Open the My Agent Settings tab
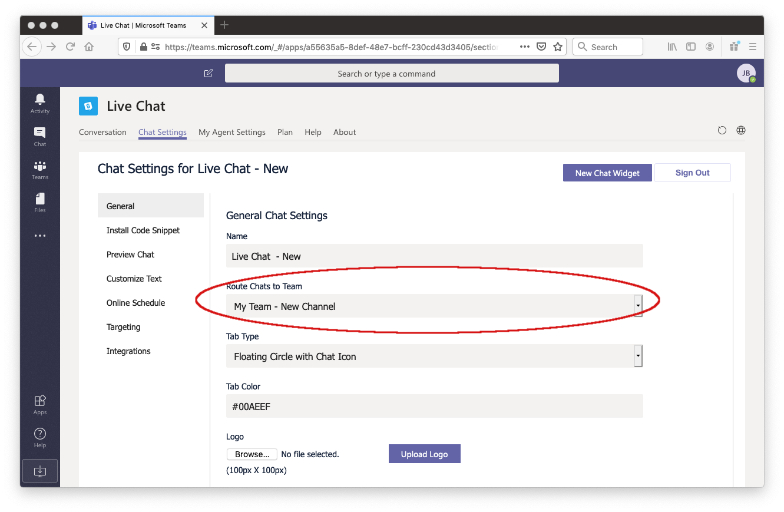Image resolution: width=784 pixels, height=512 pixels. [232, 132]
